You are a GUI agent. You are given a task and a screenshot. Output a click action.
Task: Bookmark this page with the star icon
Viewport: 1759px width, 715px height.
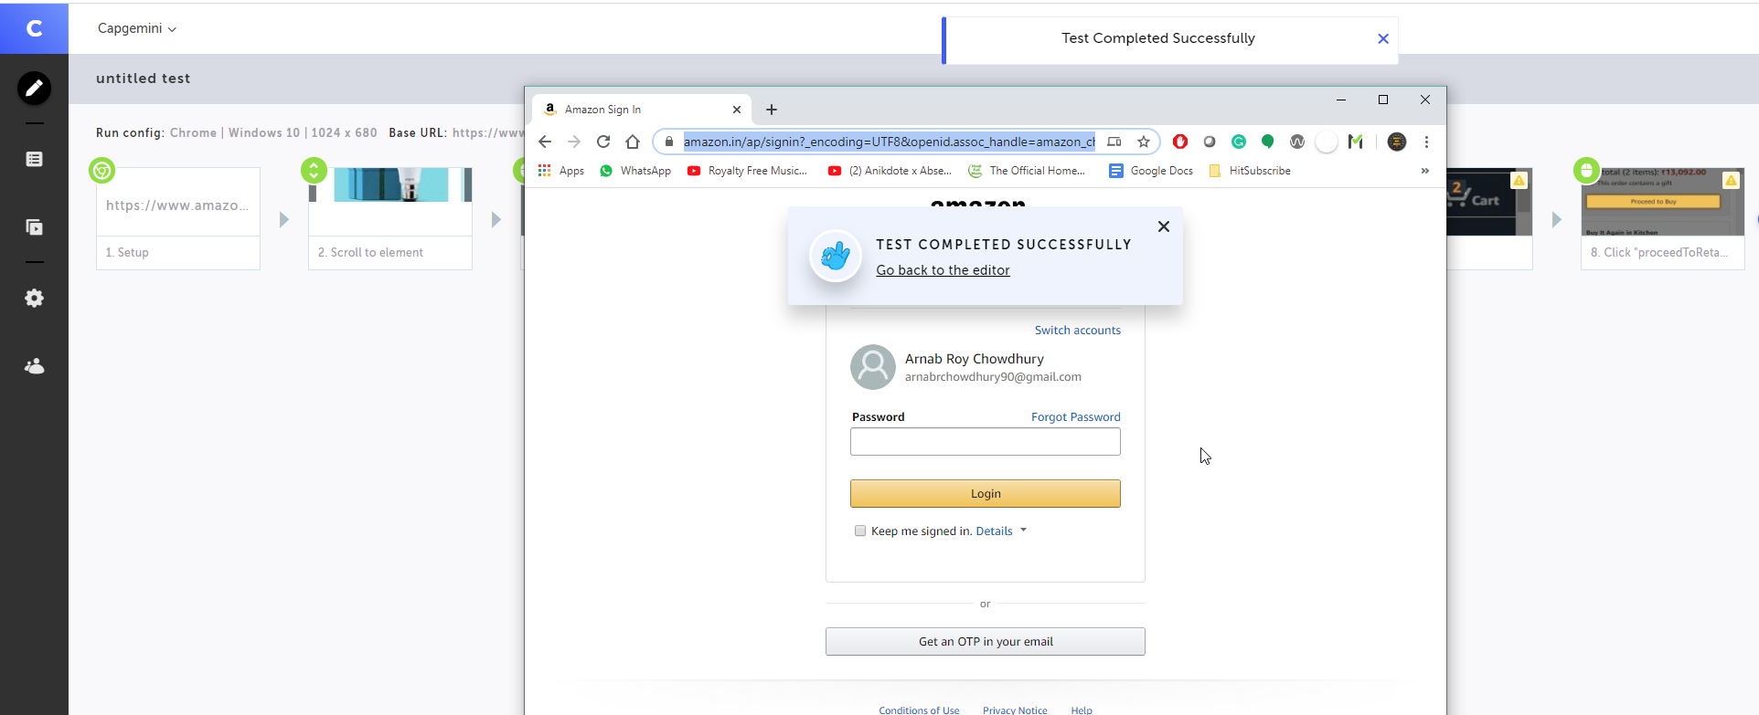(x=1143, y=142)
